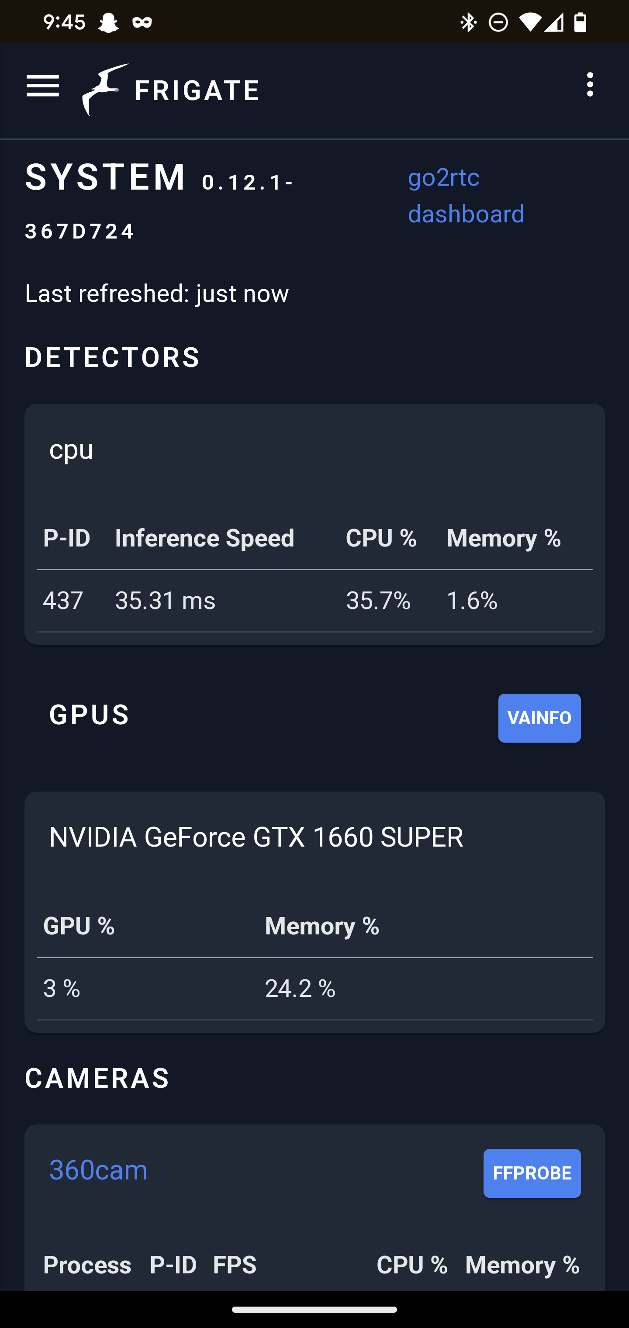This screenshot has width=629, height=1328.
Task: Open the navigation drawer hamburger menu
Action: coord(43,86)
